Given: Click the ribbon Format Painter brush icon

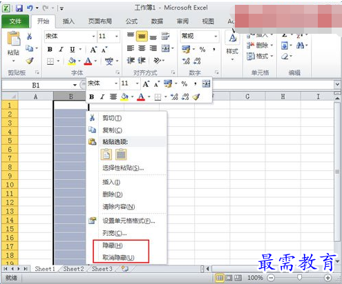Looking at the screenshot, I should [30, 61].
